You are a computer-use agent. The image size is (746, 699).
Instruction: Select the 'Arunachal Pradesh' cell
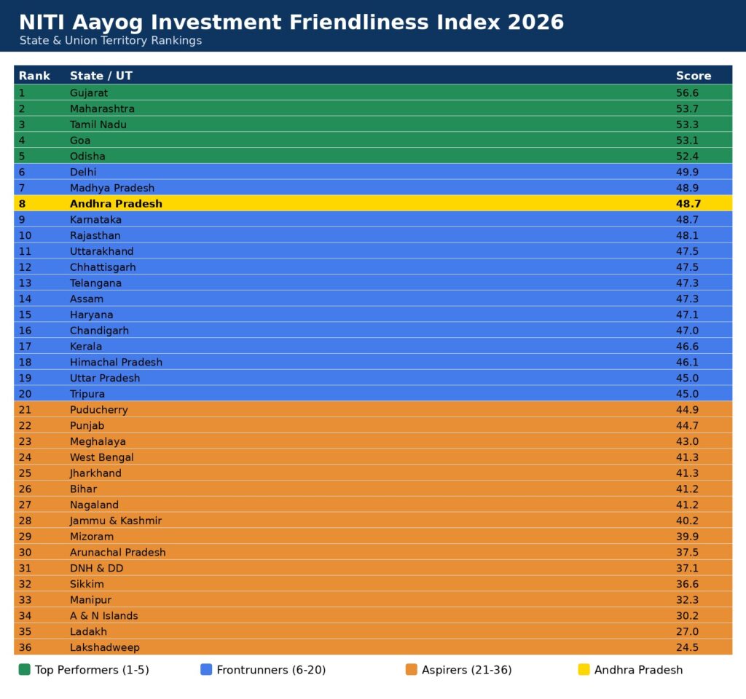(118, 553)
